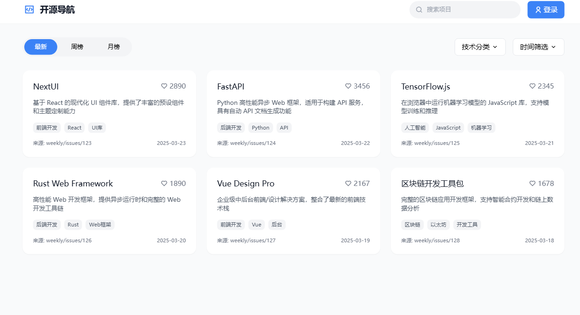Select the 人工智能 tag
Viewport: 580px width, 315px height.
415,128
